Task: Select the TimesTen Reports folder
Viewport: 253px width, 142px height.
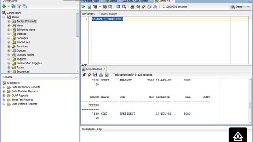Action: (22, 100)
